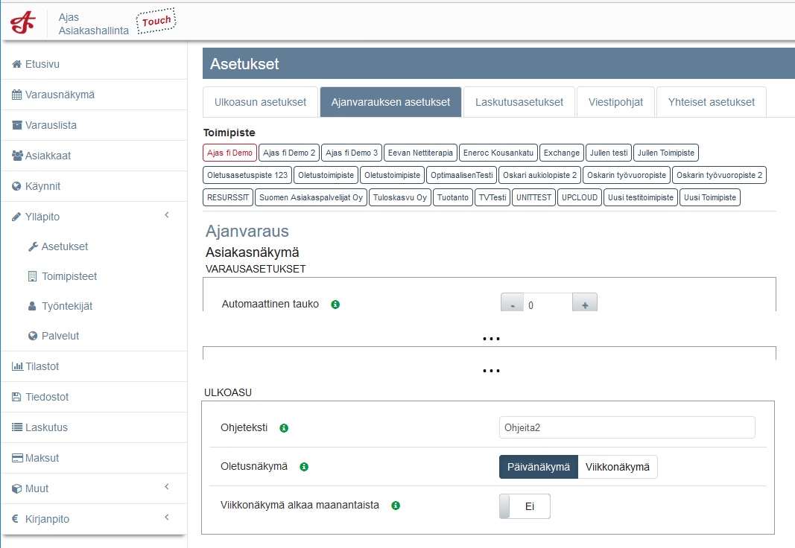Choose the Tuloskasvu Oy location
This screenshot has width=795, height=548.
pyautogui.click(x=400, y=197)
